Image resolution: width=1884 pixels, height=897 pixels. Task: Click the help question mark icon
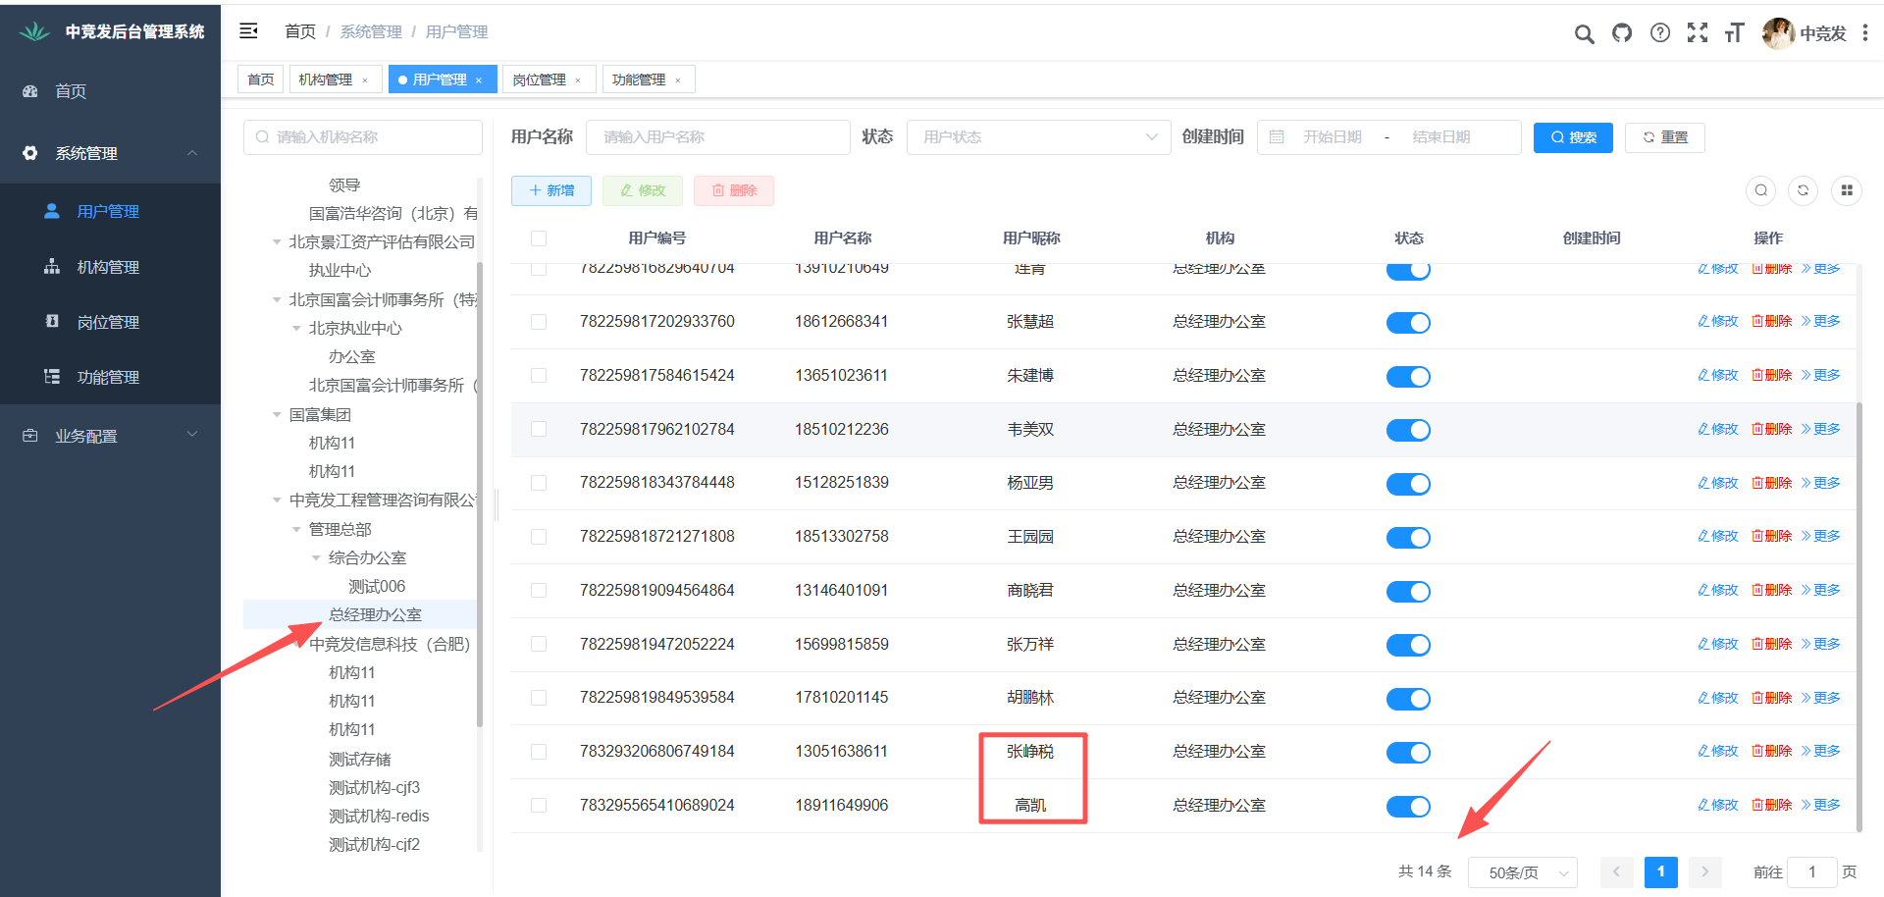1660,33
